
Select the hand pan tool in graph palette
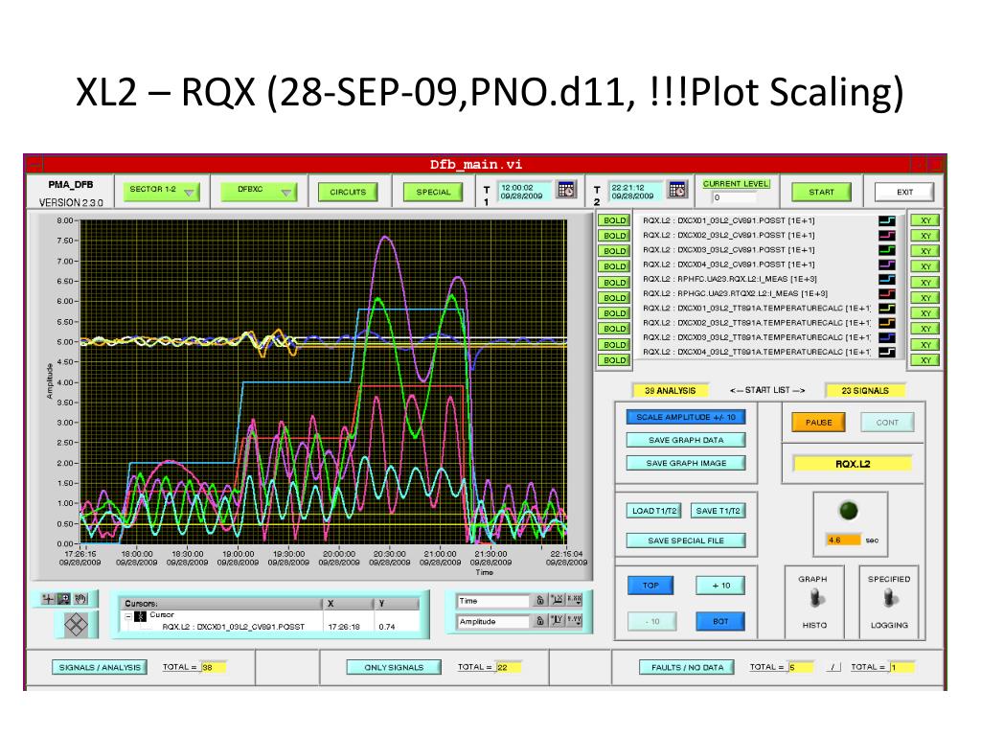coord(80,599)
